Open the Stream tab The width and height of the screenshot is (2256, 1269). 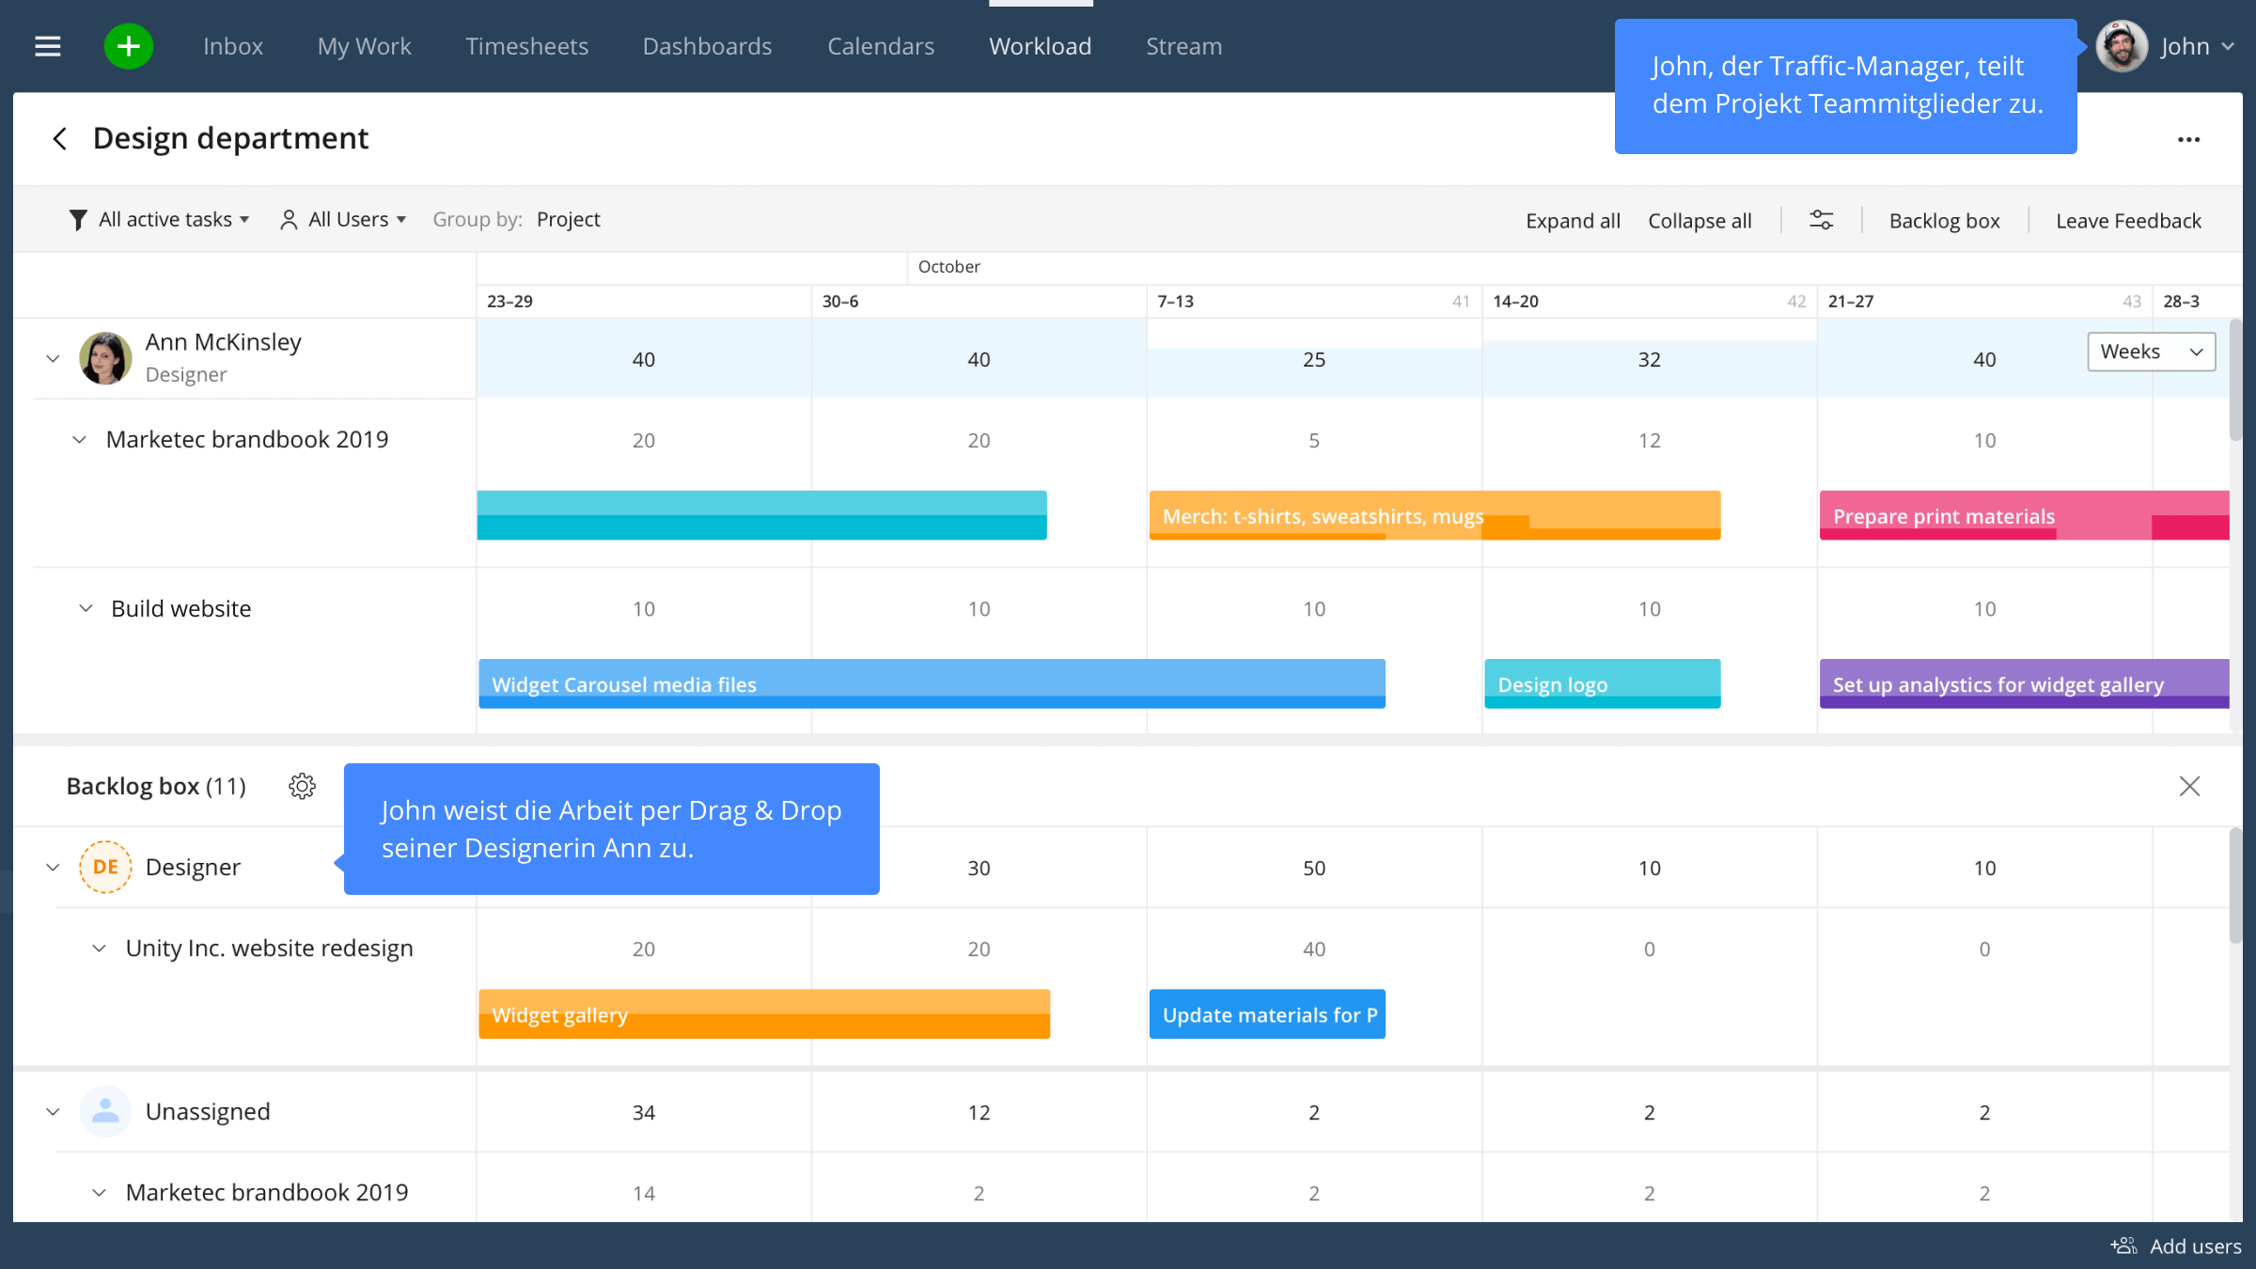click(1183, 46)
